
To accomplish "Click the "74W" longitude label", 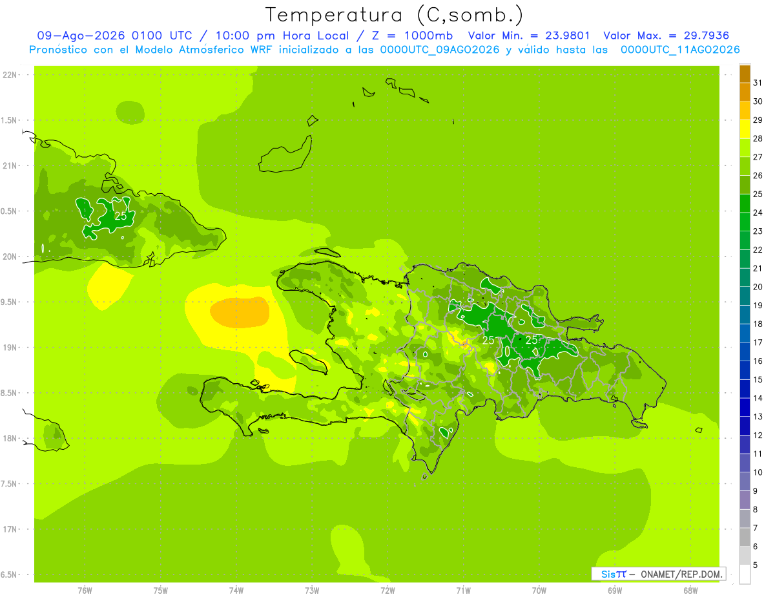I will [x=236, y=591].
